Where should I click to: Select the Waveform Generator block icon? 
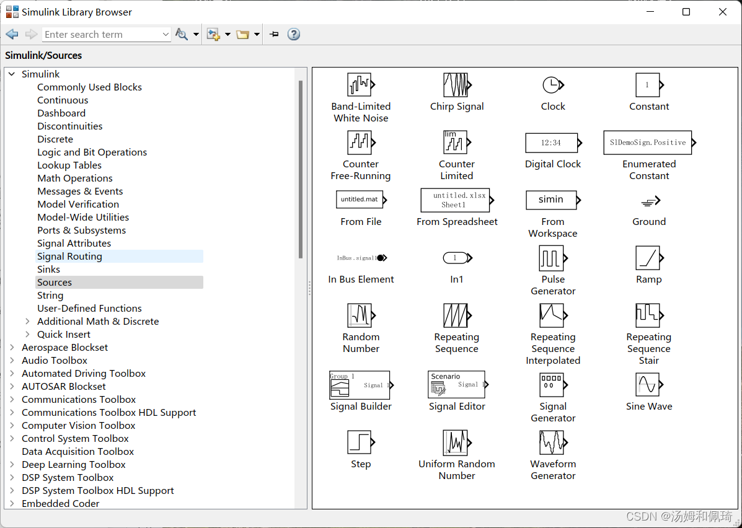pos(553,442)
